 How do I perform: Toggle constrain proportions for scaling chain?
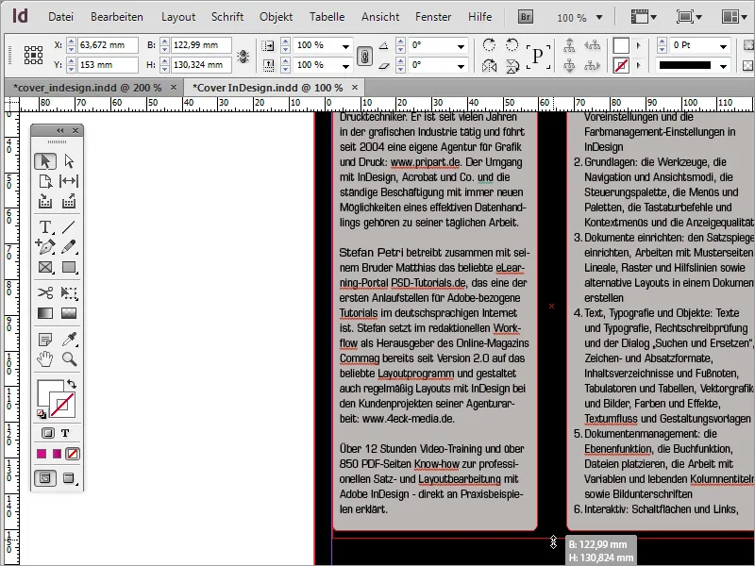point(364,57)
